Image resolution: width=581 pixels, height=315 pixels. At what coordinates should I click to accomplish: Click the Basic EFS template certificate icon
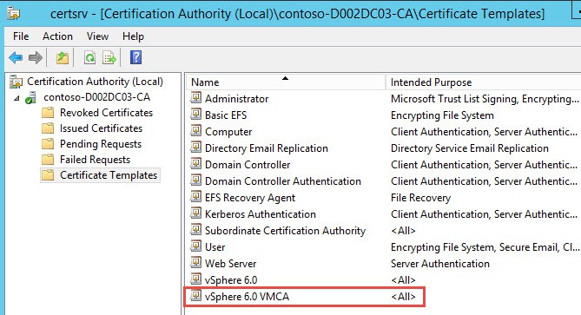click(195, 115)
